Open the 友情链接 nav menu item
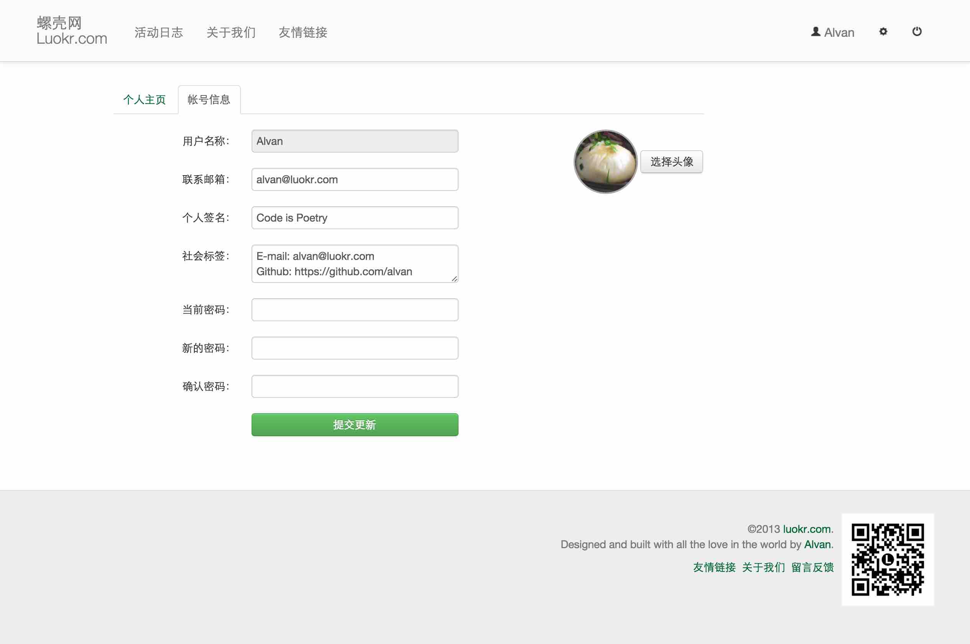This screenshot has height=644, width=970. coord(303,32)
